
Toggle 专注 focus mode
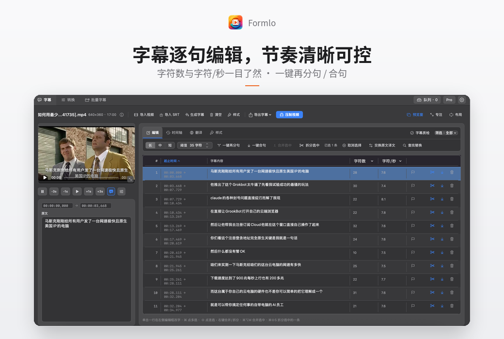click(436, 115)
